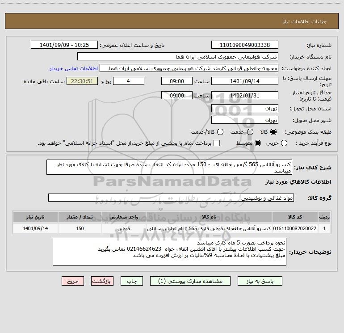This screenshot has width=344, height=333.
Task: Click the general need description text box
Action: (169, 167)
